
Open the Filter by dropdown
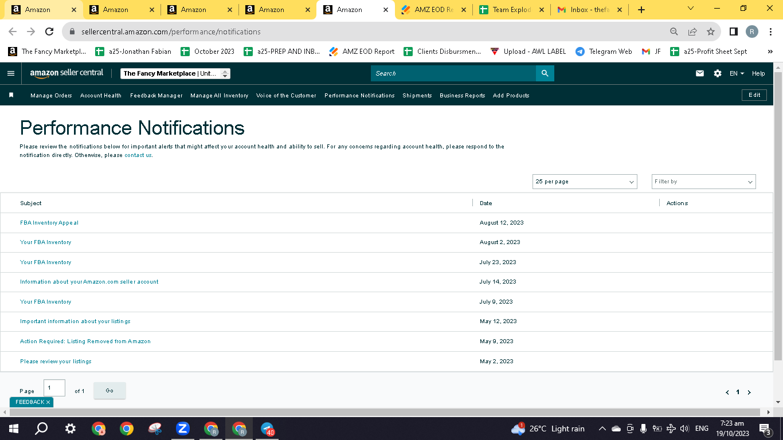point(704,182)
